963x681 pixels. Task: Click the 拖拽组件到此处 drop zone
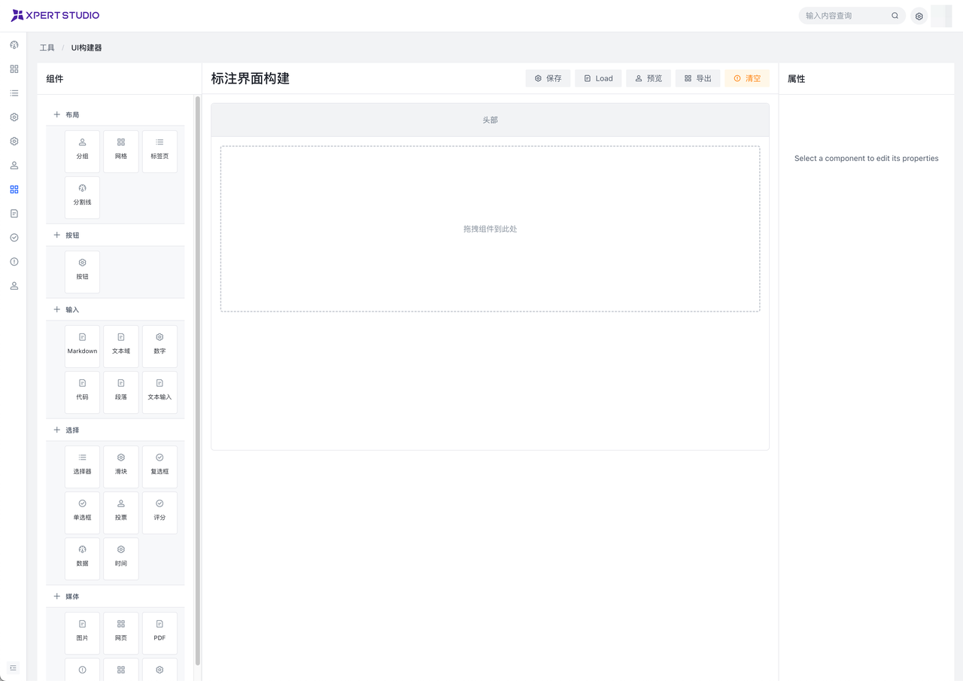(490, 229)
